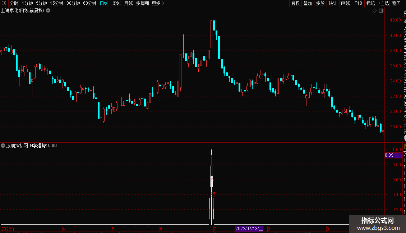
Task: Select the 30分钟 period
Action: 73,3
